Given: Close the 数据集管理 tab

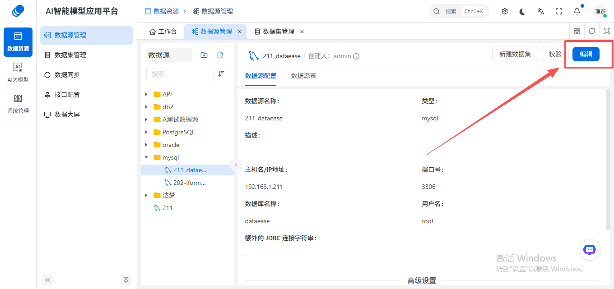Looking at the screenshot, I should [302, 32].
